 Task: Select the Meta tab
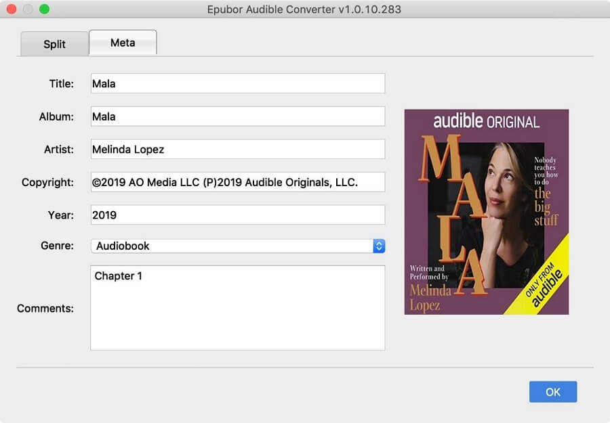[123, 42]
